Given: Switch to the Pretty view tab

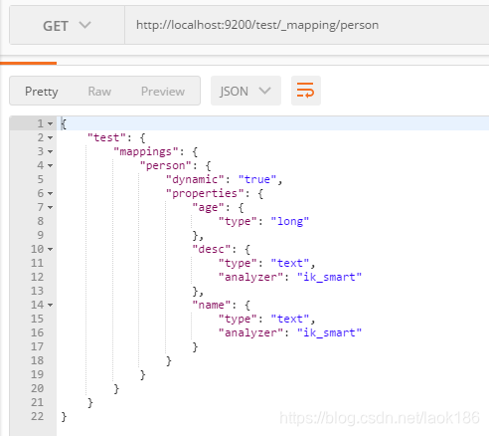Looking at the screenshot, I should click(42, 92).
